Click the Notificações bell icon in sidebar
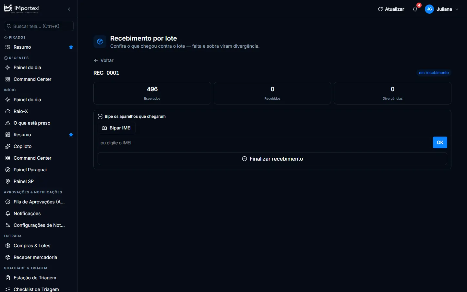The width and height of the screenshot is (467, 292). [x=8, y=213]
